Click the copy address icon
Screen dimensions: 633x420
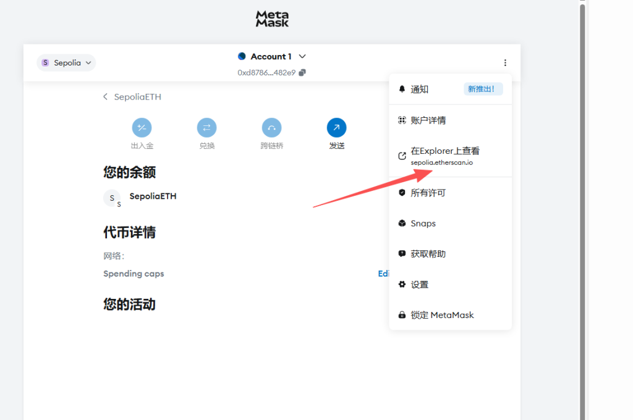click(x=302, y=72)
